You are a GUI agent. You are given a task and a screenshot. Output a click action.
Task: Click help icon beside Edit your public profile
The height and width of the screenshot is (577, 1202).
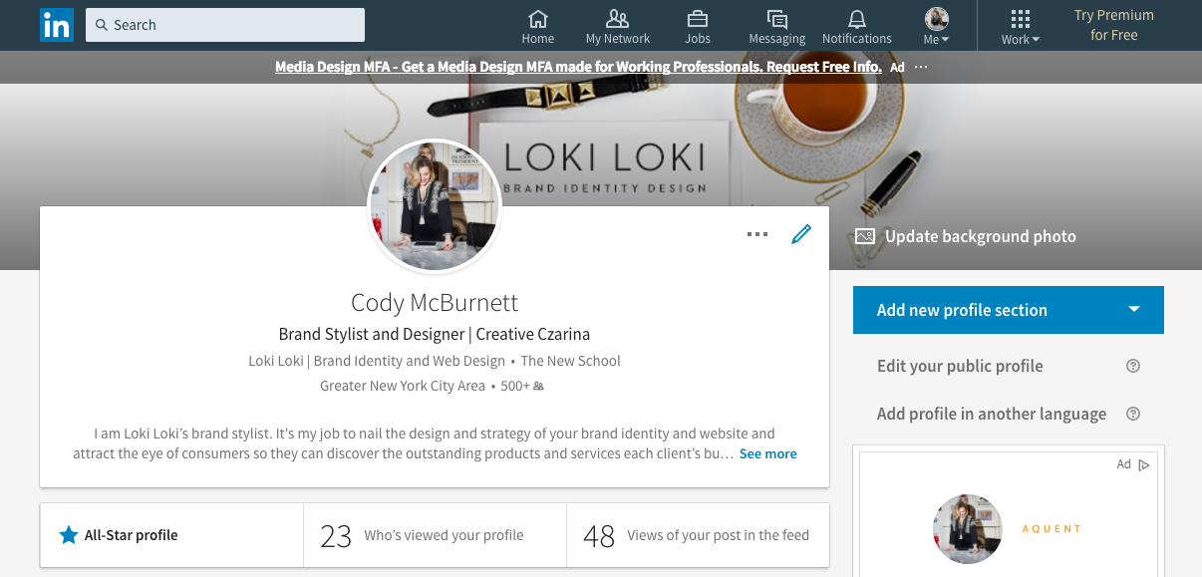1132,366
